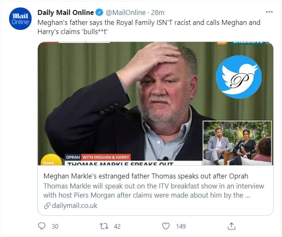Click the Twitter bird watermark logo

pyautogui.click(x=238, y=77)
